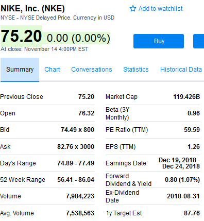Click the current price 75.20 at top
Image resolution: width=204 pixels, height=221 pixels.
point(21,36)
